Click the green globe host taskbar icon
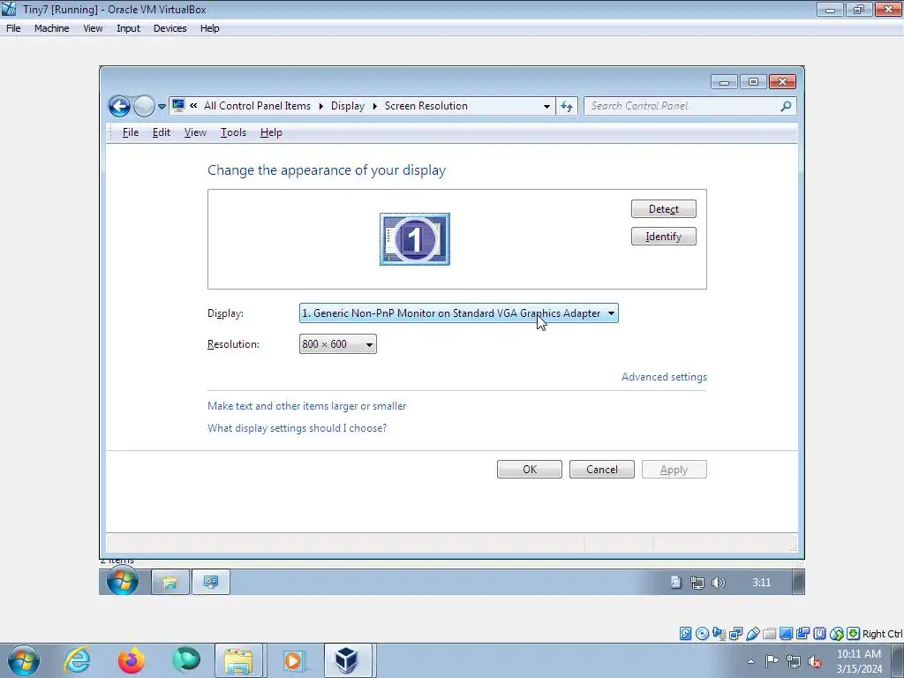The image size is (904, 678). click(186, 660)
